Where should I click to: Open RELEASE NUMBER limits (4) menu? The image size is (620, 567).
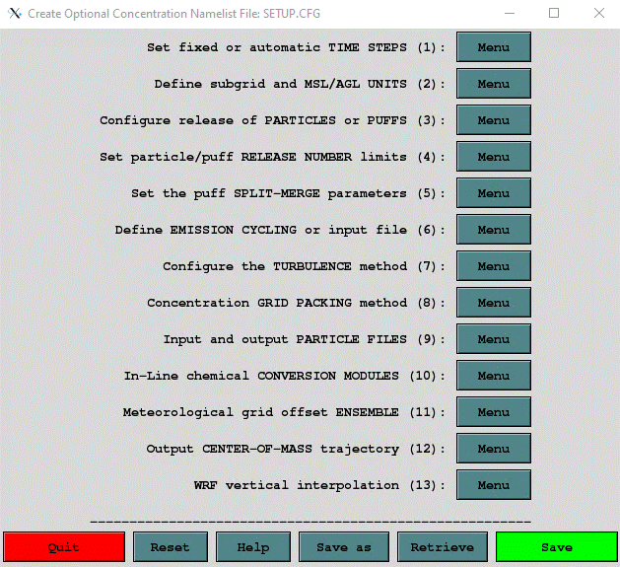coord(493,157)
